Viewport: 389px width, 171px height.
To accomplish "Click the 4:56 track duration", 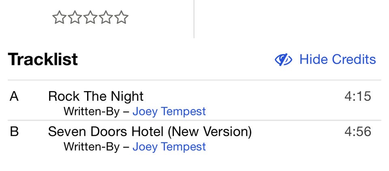I will coord(358,132).
